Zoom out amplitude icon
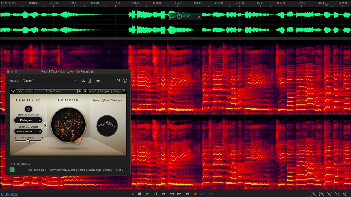The height and width of the screenshot is (197, 351). [321, 194]
